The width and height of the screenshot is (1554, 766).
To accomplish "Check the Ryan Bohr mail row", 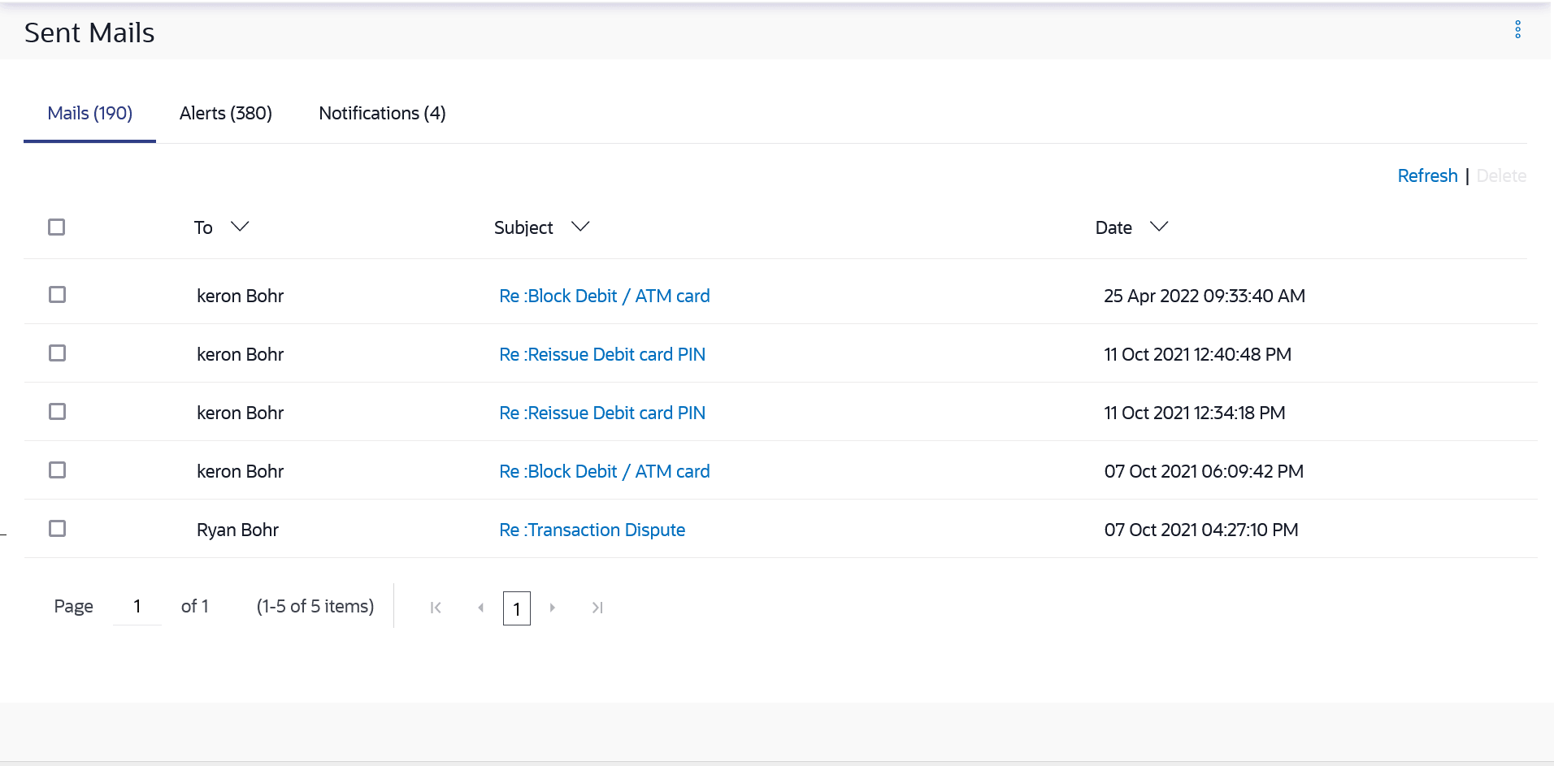I will (57, 529).
